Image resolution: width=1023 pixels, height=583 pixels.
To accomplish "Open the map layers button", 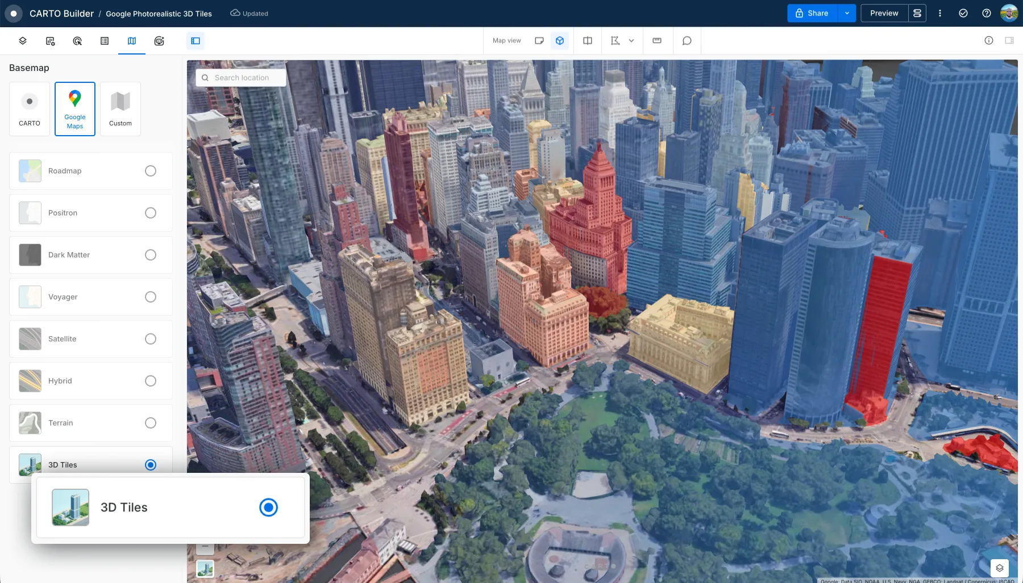I will point(1000,568).
